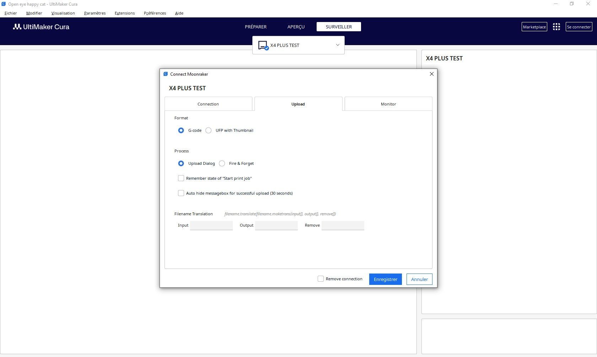This screenshot has width=597, height=357.
Task: Click the Enregistrer button
Action: (386, 279)
